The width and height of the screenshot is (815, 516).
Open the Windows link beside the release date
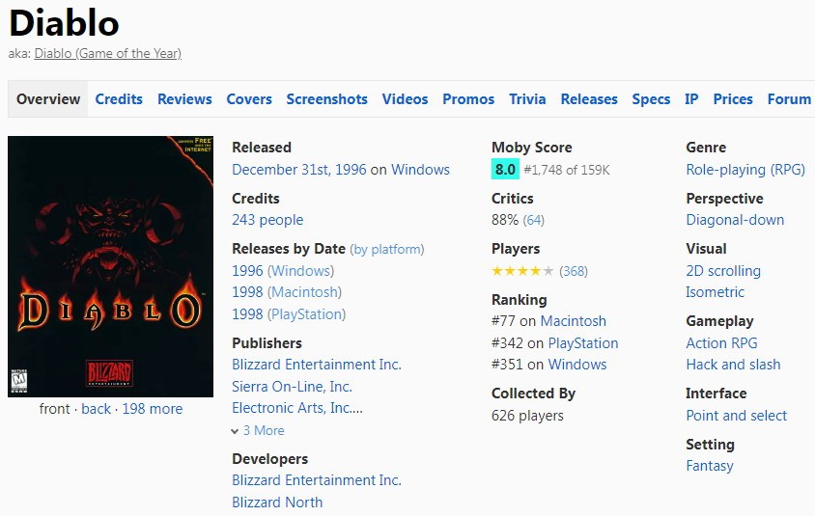[x=420, y=170]
